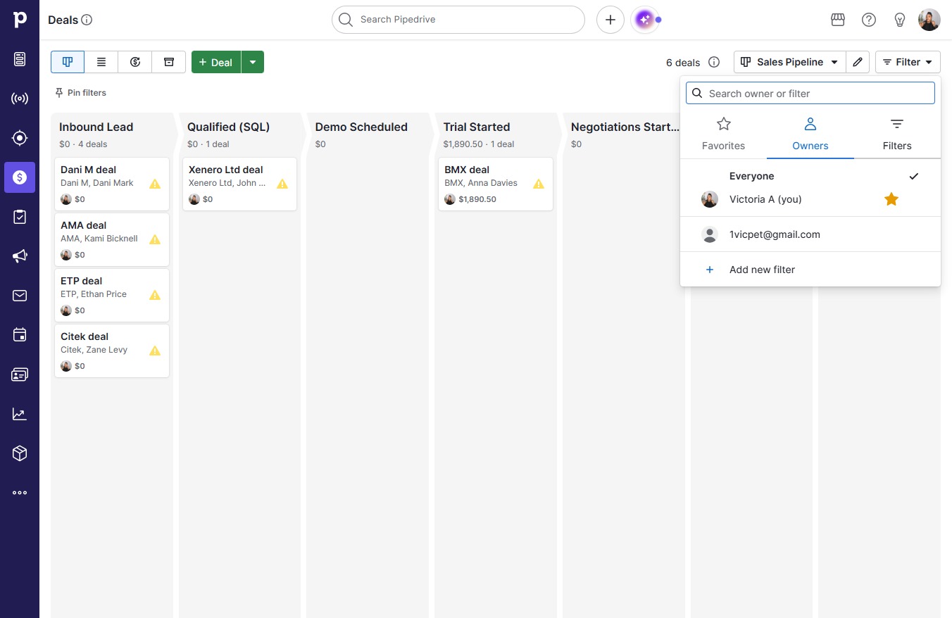Open the Marketplace store icon
This screenshot has width=952, height=618.
tap(838, 20)
